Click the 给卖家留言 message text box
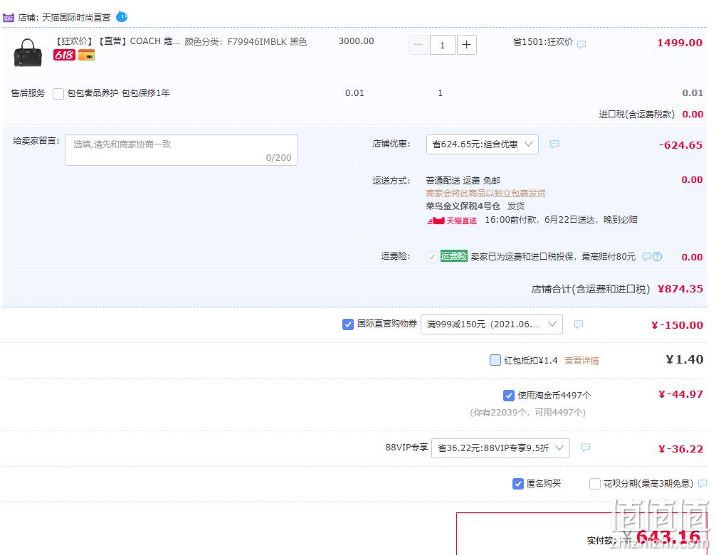This screenshot has height=555, width=716. [181, 150]
